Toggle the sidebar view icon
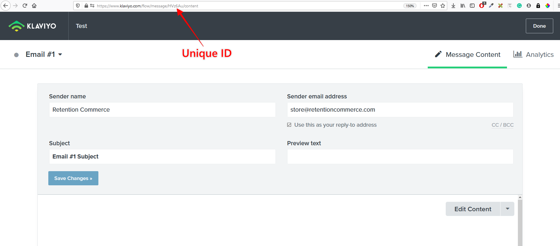 (472, 6)
